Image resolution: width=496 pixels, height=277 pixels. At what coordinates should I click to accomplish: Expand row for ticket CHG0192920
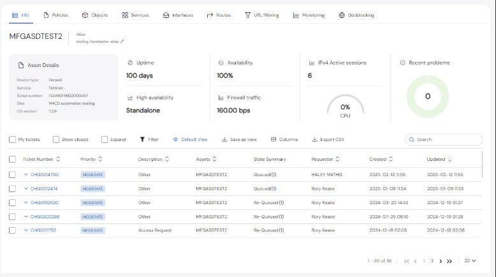tap(26, 202)
